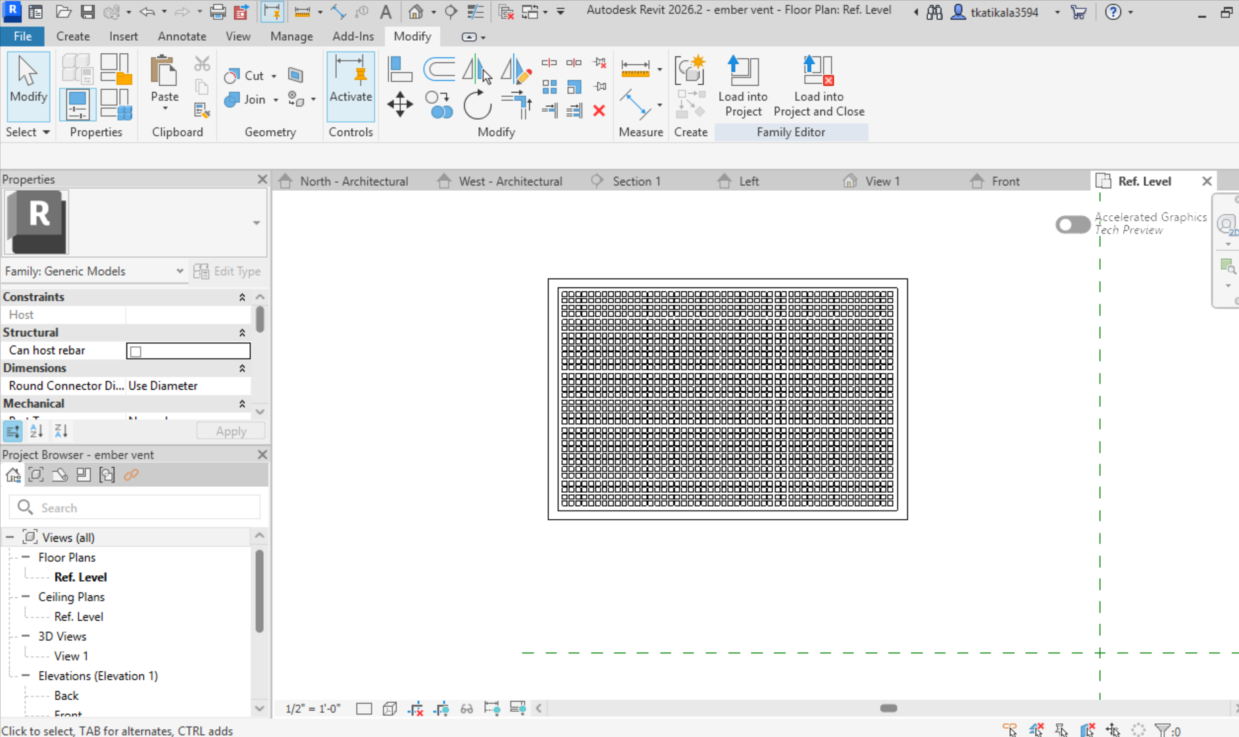Click the Edit Type button
The height and width of the screenshot is (737, 1239).
click(x=228, y=271)
